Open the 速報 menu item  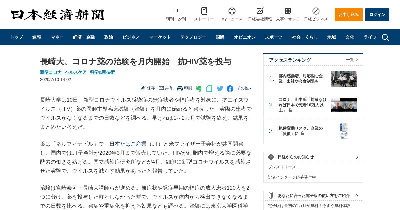37,37
